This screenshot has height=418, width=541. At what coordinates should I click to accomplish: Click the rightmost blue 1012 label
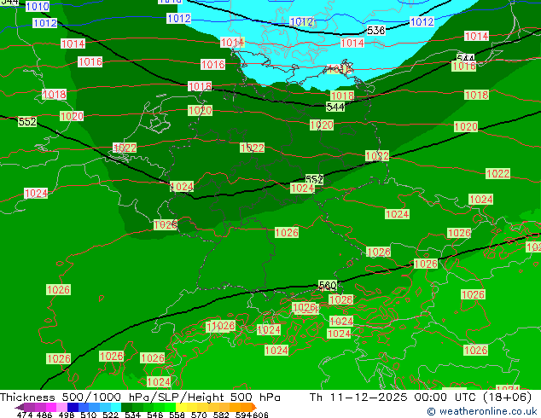tap(422, 21)
